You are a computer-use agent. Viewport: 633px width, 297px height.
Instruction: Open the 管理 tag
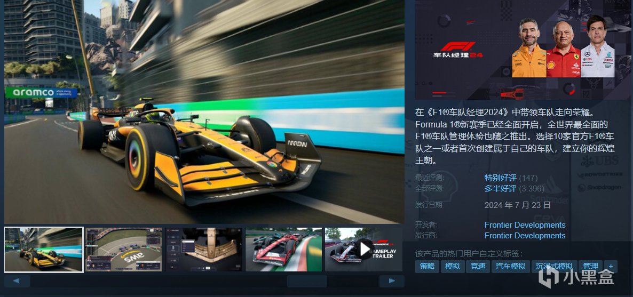click(590, 266)
